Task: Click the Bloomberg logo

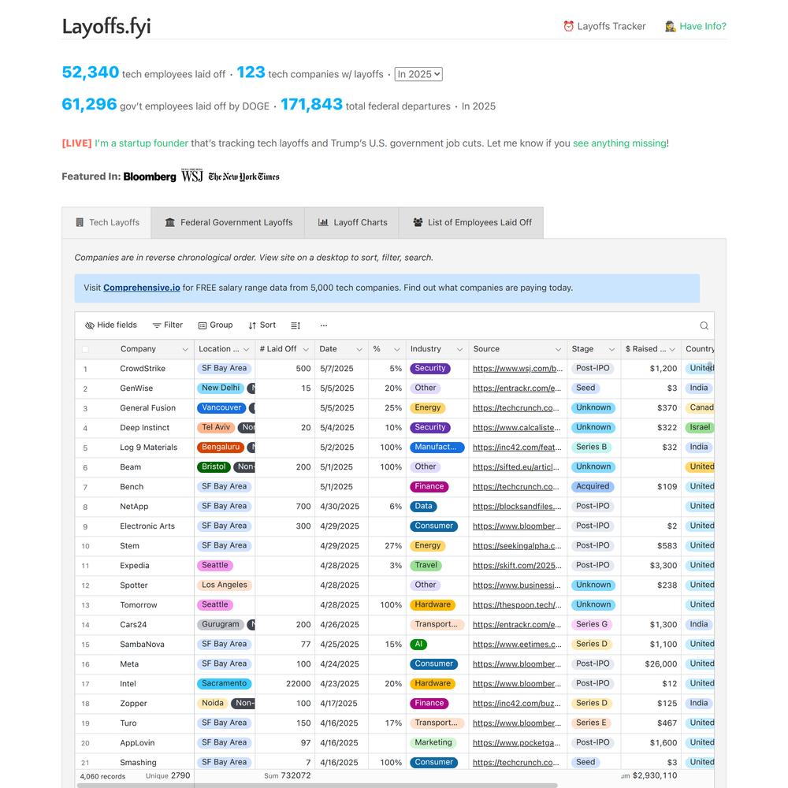Action: [x=150, y=177]
